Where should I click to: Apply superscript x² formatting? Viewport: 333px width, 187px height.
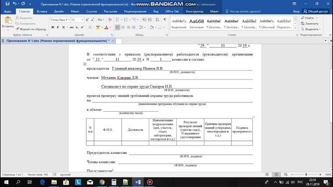[82, 28]
